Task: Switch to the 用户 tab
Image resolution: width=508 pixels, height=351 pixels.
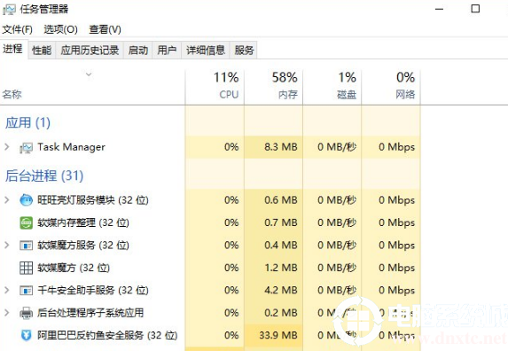Action: 167,51
